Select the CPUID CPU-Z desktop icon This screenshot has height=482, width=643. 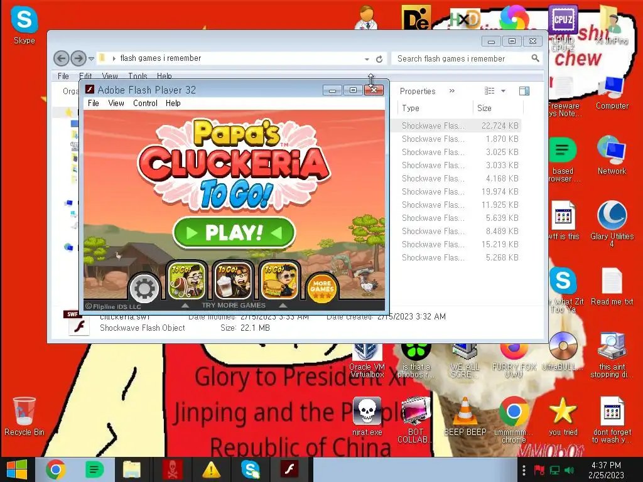(x=563, y=28)
